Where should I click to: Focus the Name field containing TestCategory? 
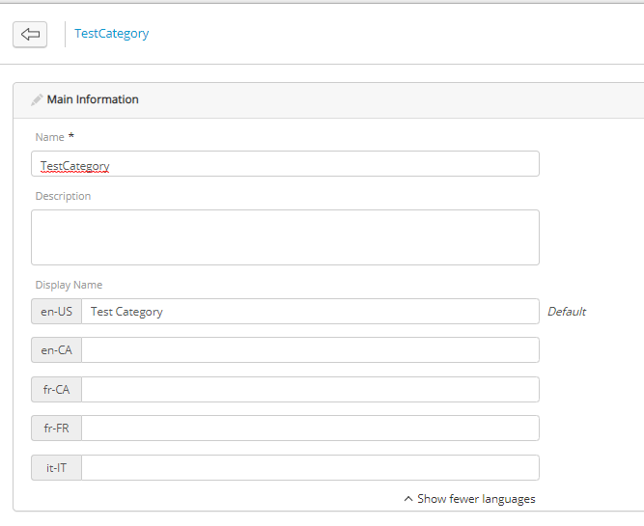click(x=285, y=164)
